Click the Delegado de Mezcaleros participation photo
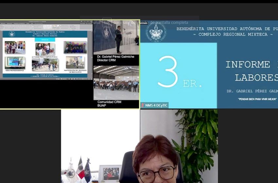The image size is (278, 183). coord(75,62)
